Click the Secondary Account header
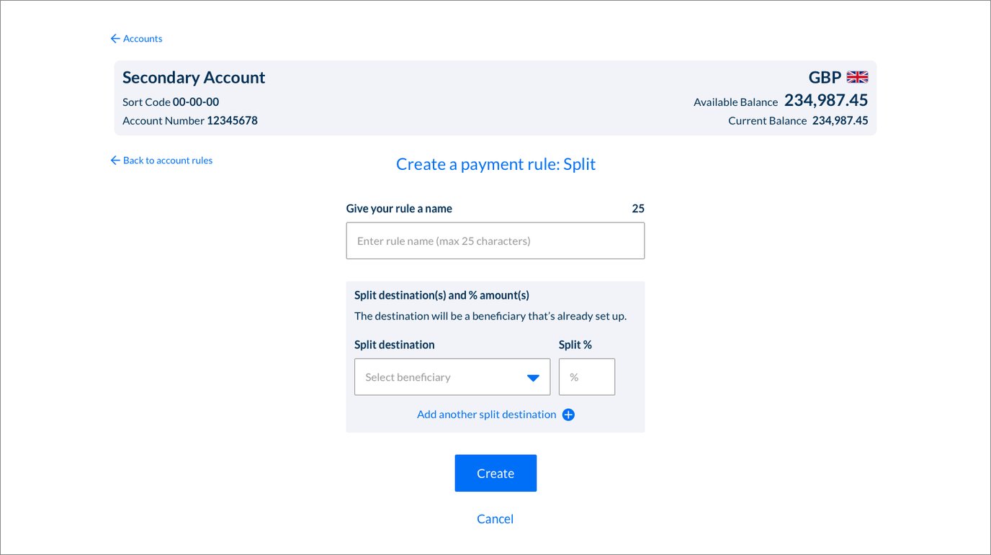This screenshot has height=555, width=991. point(193,77)
